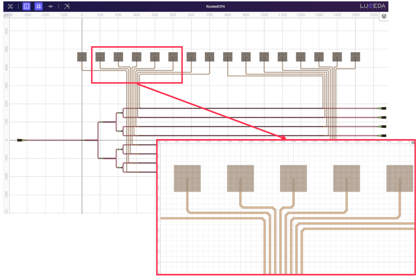Select the leftmost bond pad in the main layout
The image size is (416, 277).
(x=82, y=57)
